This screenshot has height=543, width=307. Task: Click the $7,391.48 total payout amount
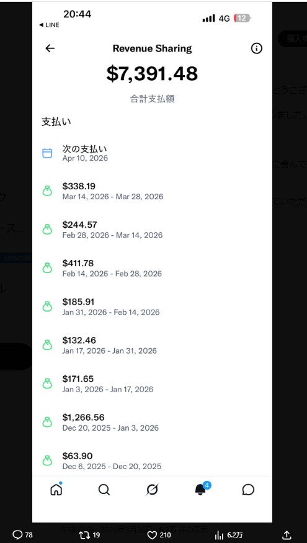152,73
